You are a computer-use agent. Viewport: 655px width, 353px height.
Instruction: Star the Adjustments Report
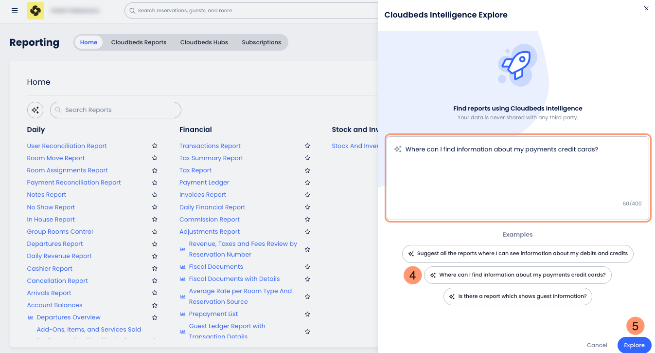tap(307, 232)
